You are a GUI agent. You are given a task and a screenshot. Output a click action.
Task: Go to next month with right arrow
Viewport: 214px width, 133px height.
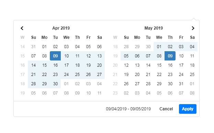(x=193, y=28)
